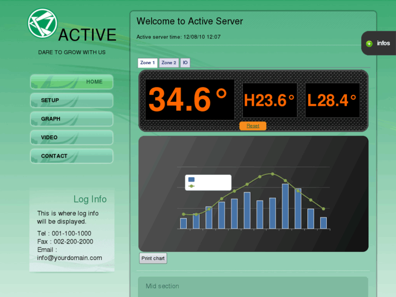Screen dimensions: 396x297
Task: Select the Zone 1 tab
Action: (148, 63)
